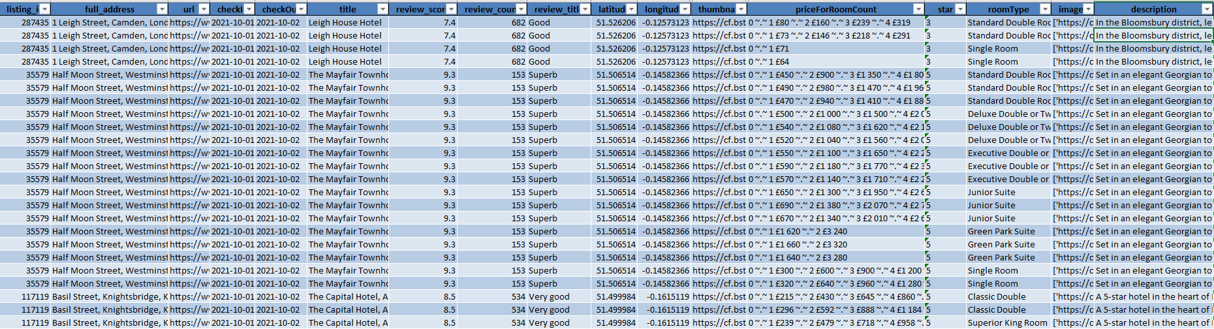1214x329 pixels.
Task: Select listing 287435 cell in the £73 row
Action: pos(25,35)
